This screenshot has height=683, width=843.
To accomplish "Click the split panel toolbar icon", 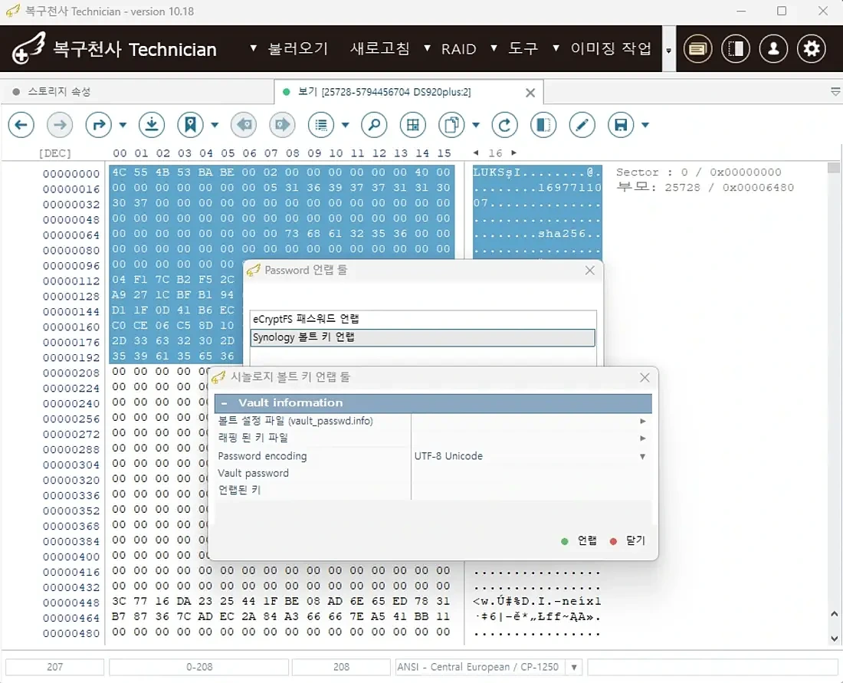I will (543, 125).
